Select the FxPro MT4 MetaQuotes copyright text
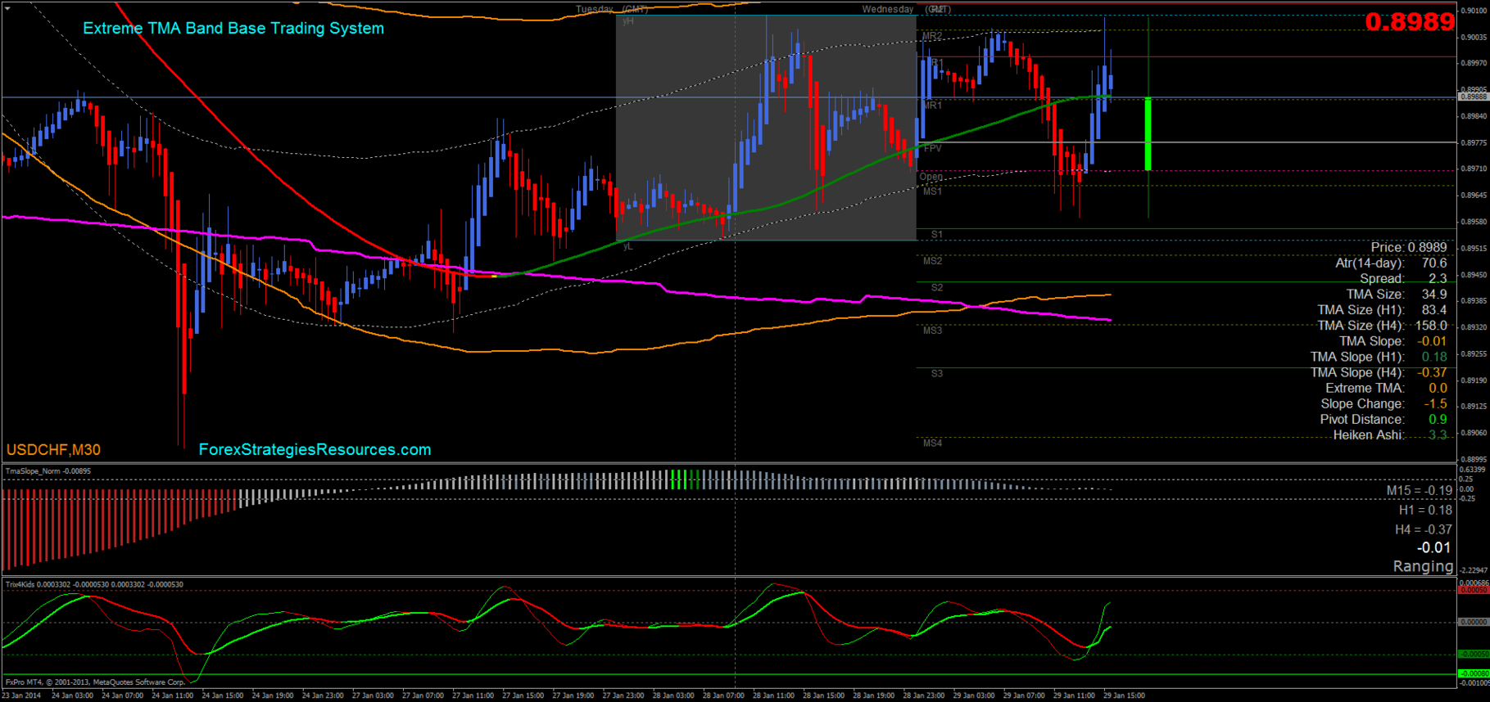 click(96, 682)
